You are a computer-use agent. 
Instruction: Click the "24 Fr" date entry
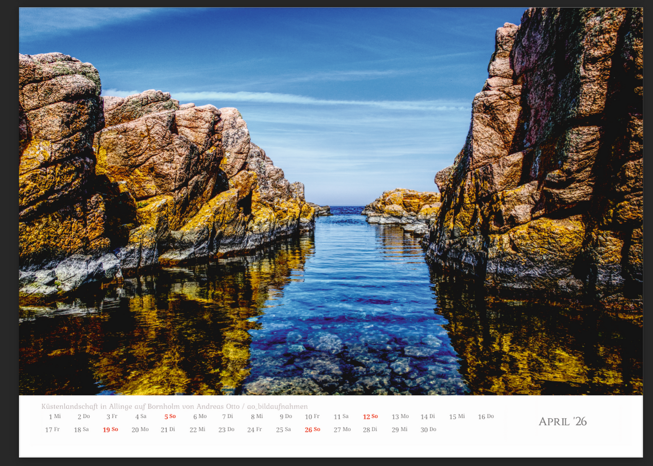click(x=254, y=430)
